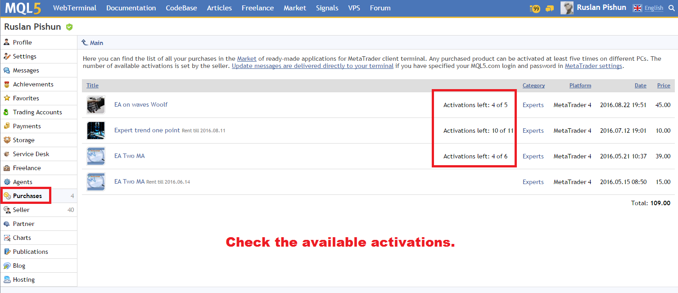Click EA on waves Woolf thumbnail
The height and width of the screenshot is (293, 678).
[96, 105]
